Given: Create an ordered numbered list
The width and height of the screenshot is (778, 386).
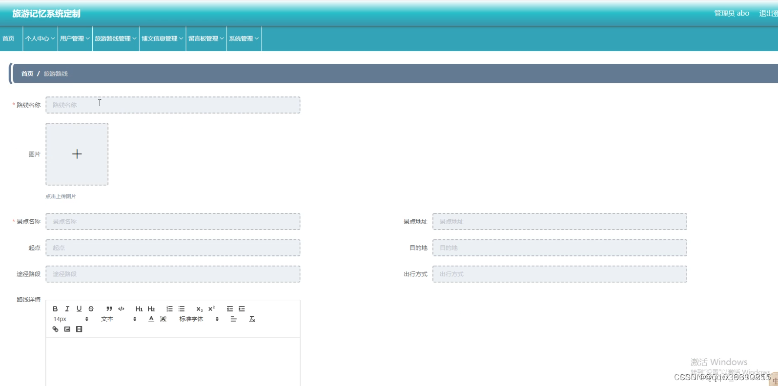Looking at the screenshot, I should [169, 309].
